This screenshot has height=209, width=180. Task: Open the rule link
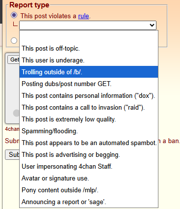83,16
